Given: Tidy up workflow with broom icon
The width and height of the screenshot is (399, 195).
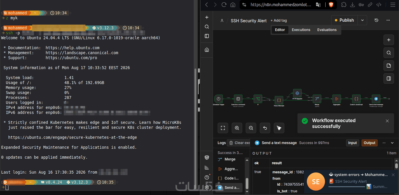Looking at the screenshot, I should [279, 128].
